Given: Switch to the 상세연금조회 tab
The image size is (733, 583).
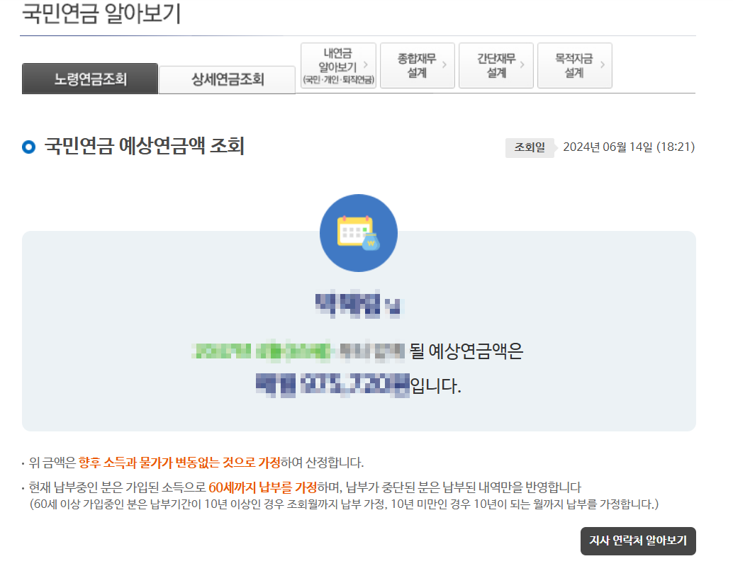Looking at the screenshot, I should [227, 79].
